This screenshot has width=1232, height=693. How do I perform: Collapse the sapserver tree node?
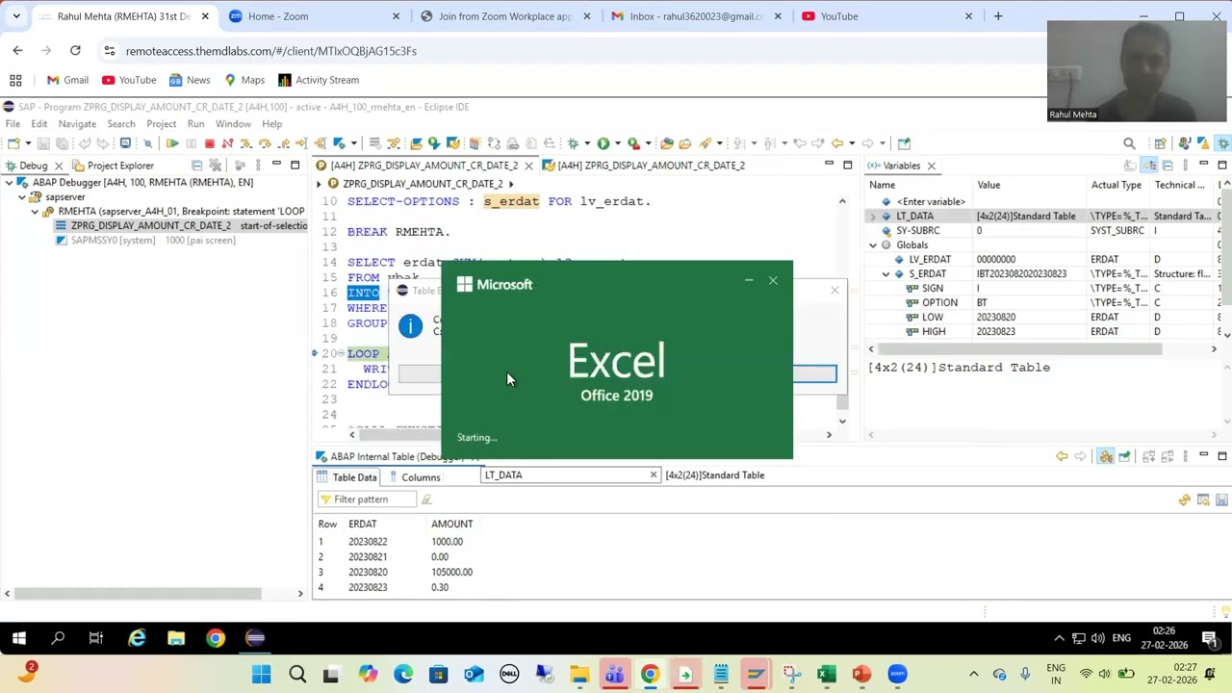coord(22,197)
